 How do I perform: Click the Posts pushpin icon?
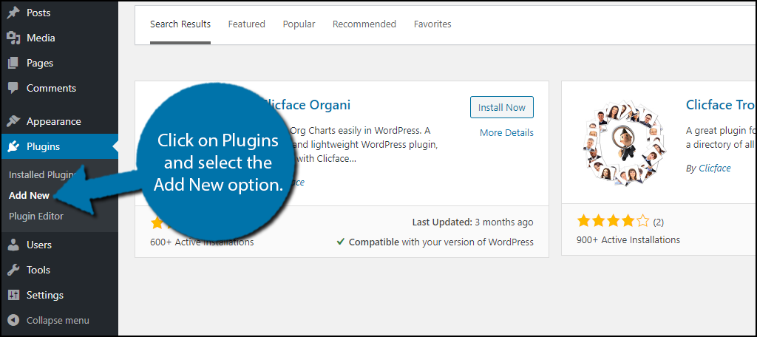click(x=13, y=13)
